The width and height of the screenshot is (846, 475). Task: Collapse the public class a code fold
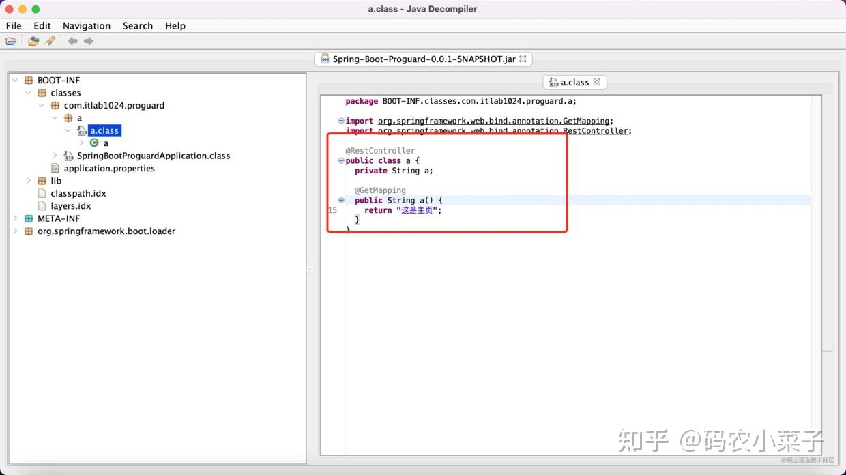340,160
